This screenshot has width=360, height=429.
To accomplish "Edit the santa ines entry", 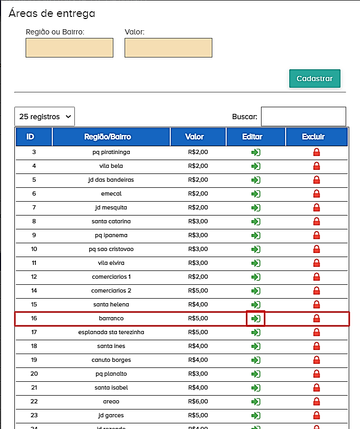I will pyautogui.click(x=256, y=346).
